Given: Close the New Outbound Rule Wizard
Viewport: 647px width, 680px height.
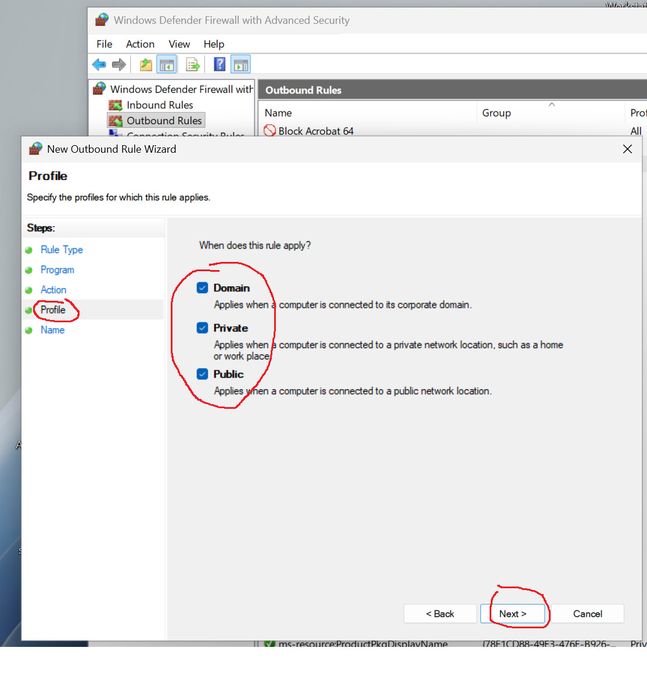Looking at the screenshot, I should 627,149.
